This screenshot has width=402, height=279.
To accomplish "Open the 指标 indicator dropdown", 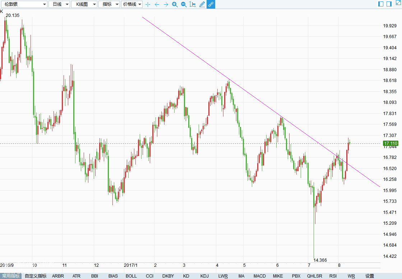I will point(109,4).
